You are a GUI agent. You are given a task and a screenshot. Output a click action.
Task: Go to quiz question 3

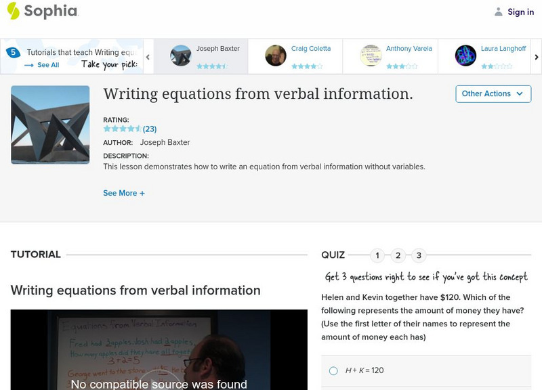(419, 256)
